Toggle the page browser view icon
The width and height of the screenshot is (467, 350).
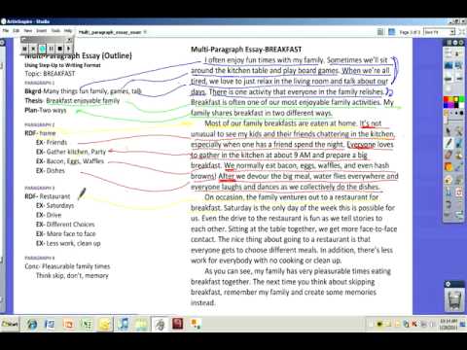(391, 32)
